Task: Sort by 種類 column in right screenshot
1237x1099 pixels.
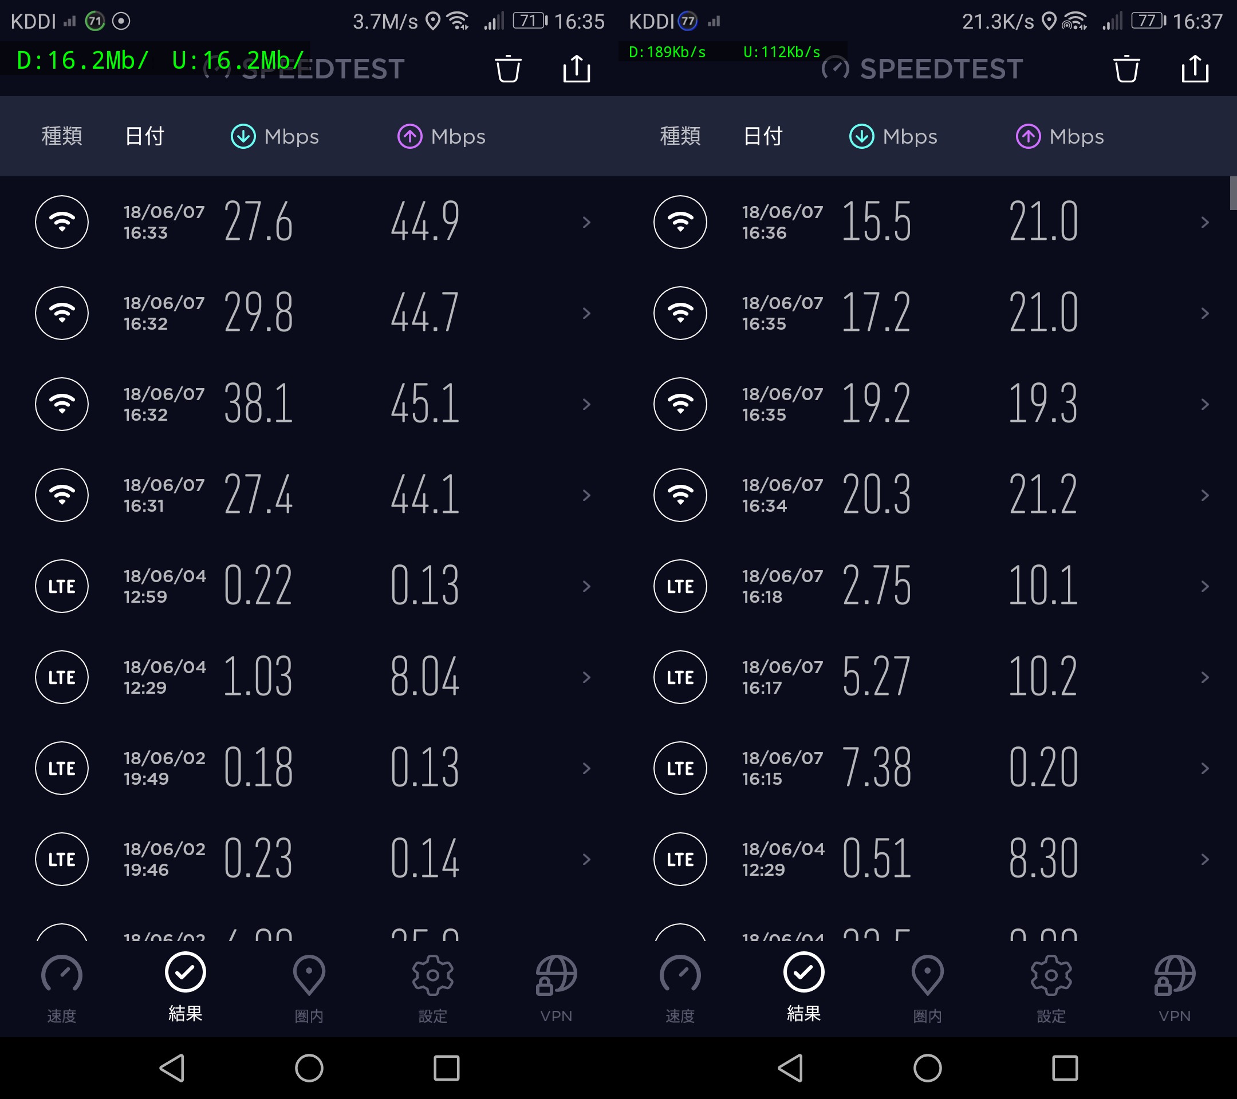Action: [680, 136]
